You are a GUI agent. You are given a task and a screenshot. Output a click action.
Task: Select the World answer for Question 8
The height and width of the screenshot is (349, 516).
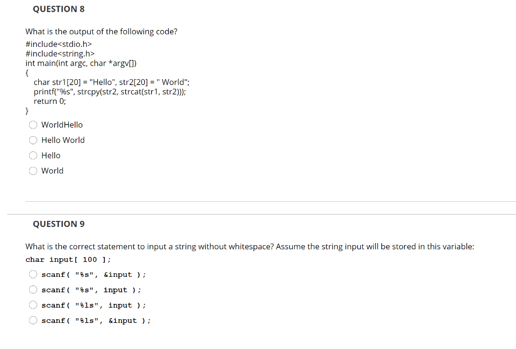click(33, 170)
